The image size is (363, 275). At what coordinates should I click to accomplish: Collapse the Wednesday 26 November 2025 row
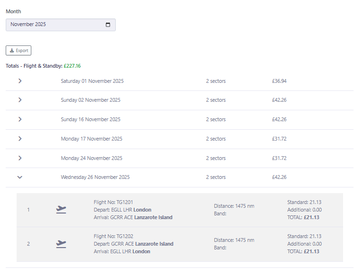[x=20, y=177]
